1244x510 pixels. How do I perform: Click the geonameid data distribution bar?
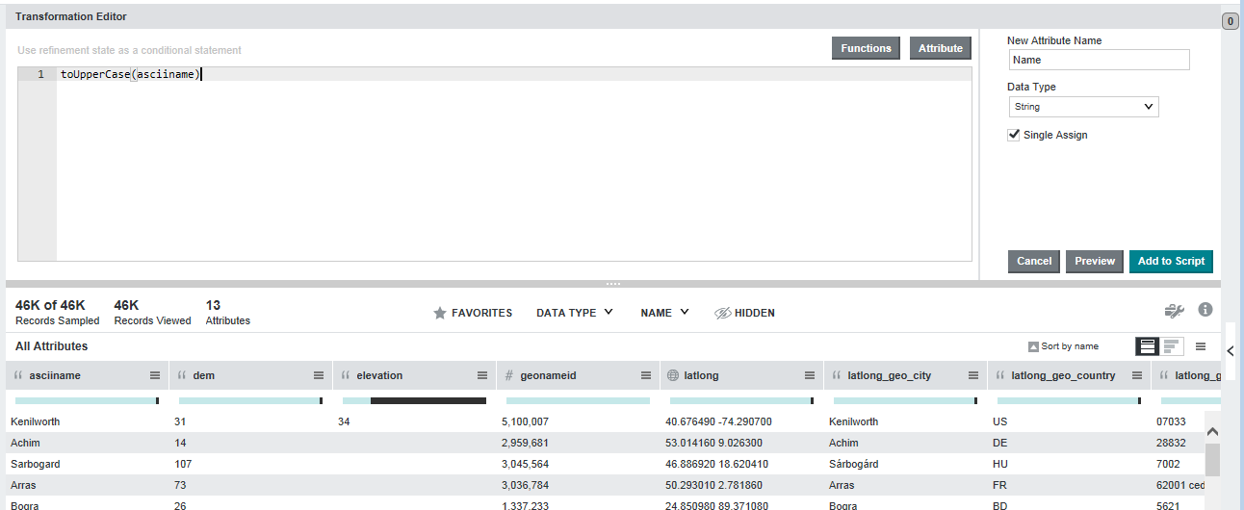(578, 400)
